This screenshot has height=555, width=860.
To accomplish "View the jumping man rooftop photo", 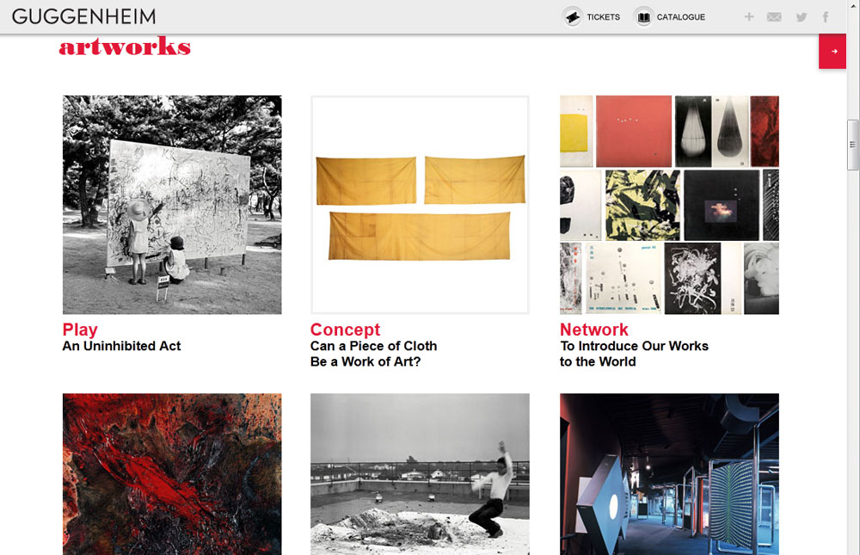I will point(421,474).
